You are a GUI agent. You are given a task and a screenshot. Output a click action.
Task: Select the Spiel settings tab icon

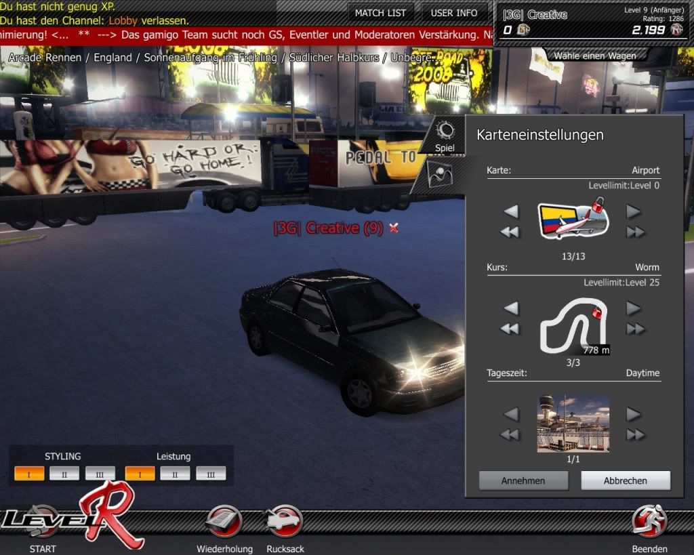click(x=445, y=133)
